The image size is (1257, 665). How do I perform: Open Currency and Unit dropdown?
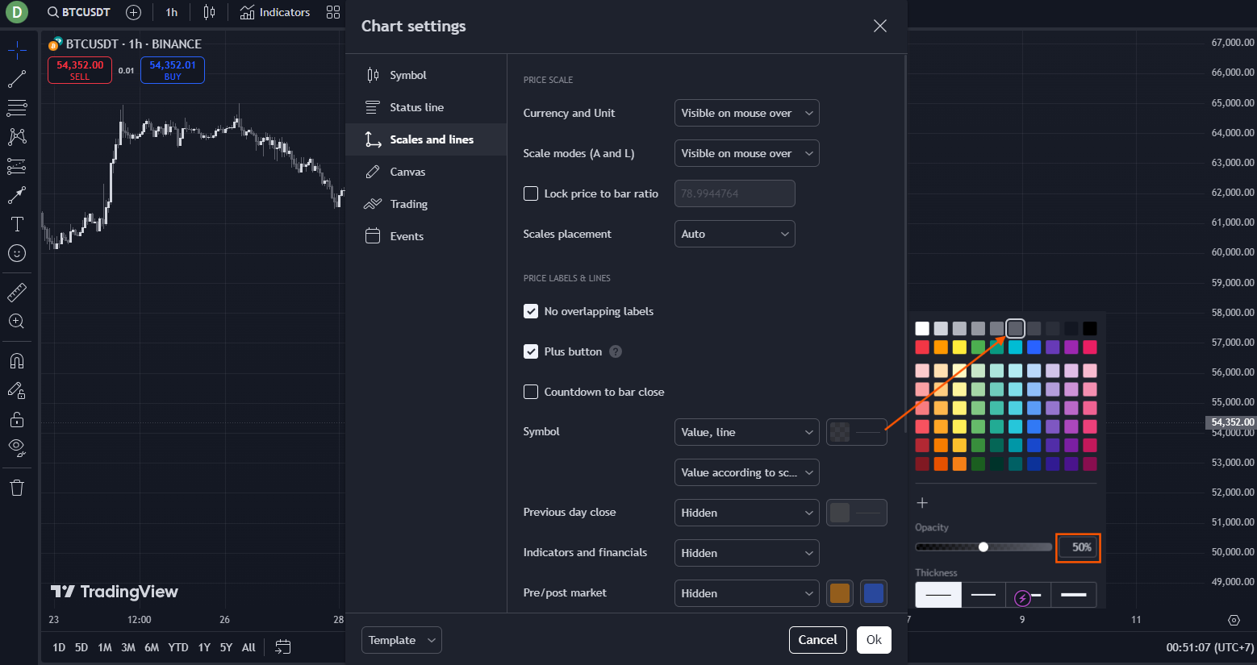click(x=746, y=113)
